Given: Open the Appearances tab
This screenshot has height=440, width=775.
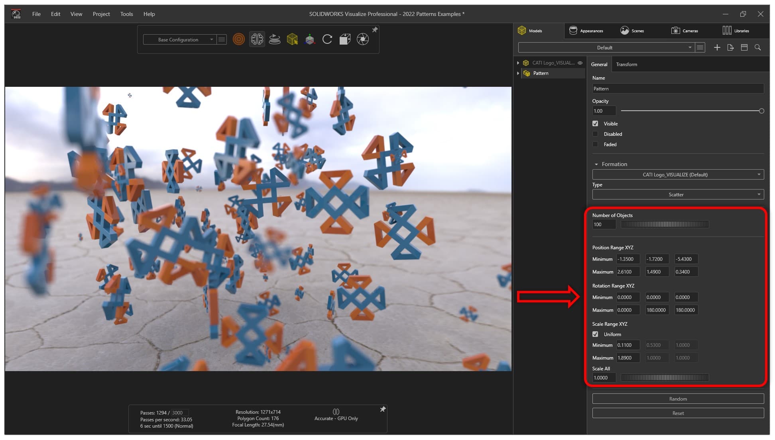Looking at the screenshot, I should point(586,31).
